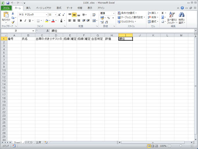Viewport: 198px width, 149px height.
Task: Undo the last action from the quick access toolbar
Action: point(12,3)
